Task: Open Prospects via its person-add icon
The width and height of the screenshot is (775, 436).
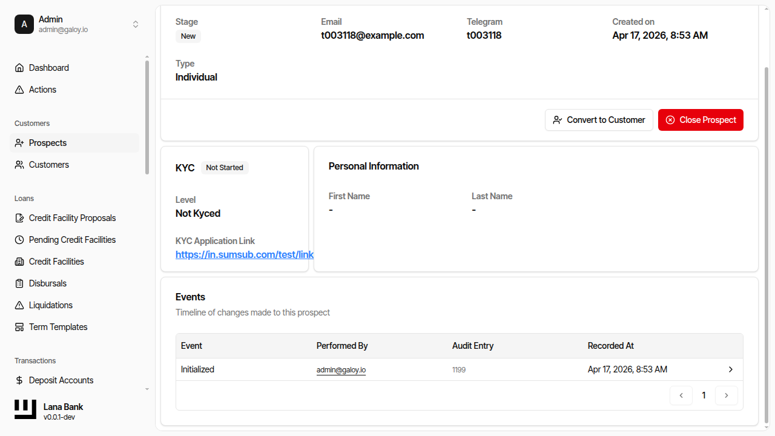Action: pos(19,143)
